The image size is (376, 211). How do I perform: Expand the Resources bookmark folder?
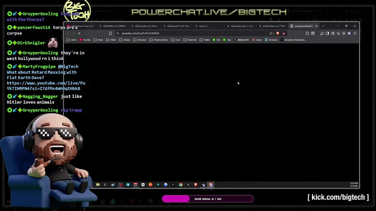click(x=140, y=40)
